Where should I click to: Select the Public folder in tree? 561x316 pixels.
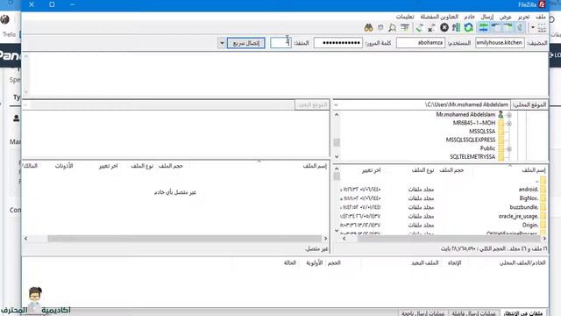tap(487, 148)
